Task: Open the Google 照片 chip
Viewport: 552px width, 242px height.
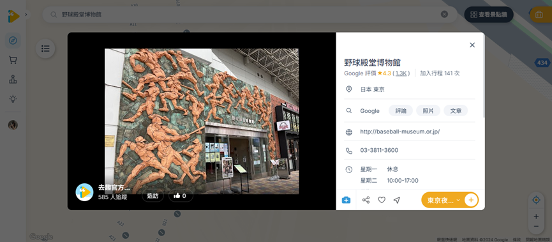Action: [428, 110]
